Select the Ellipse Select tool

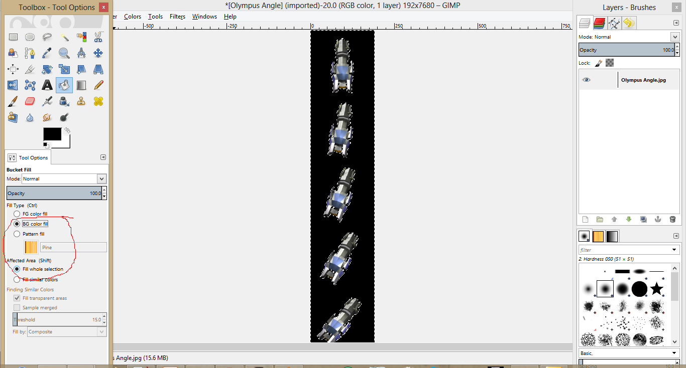coord(30,37)
